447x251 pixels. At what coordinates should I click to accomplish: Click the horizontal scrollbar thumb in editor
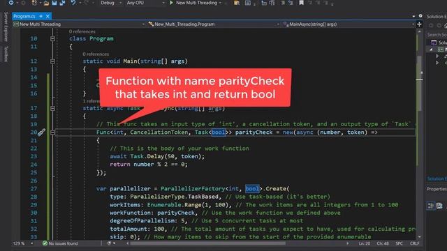[x=207, y=243]
